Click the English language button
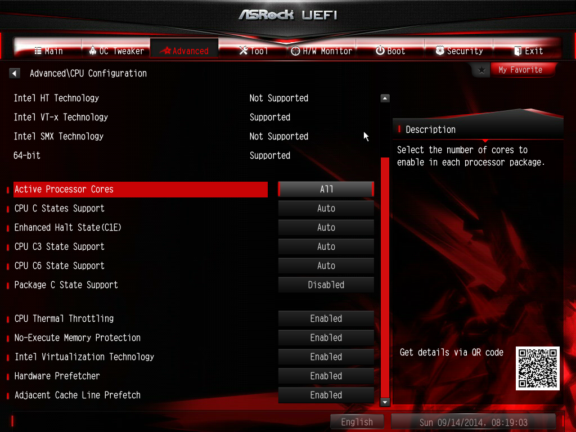Screen dimensions: 576x432 [x=357, y=422]
